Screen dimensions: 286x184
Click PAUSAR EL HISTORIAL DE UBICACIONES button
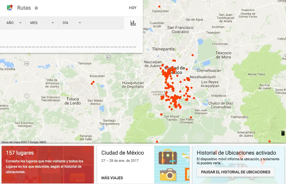(235, 172)
